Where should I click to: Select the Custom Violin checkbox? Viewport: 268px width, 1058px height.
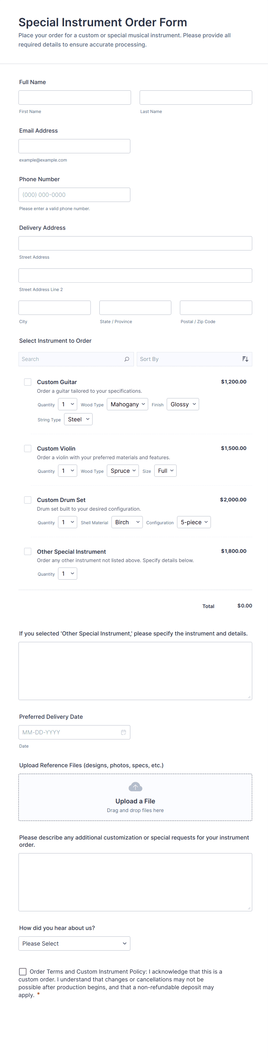coord(28,449)
